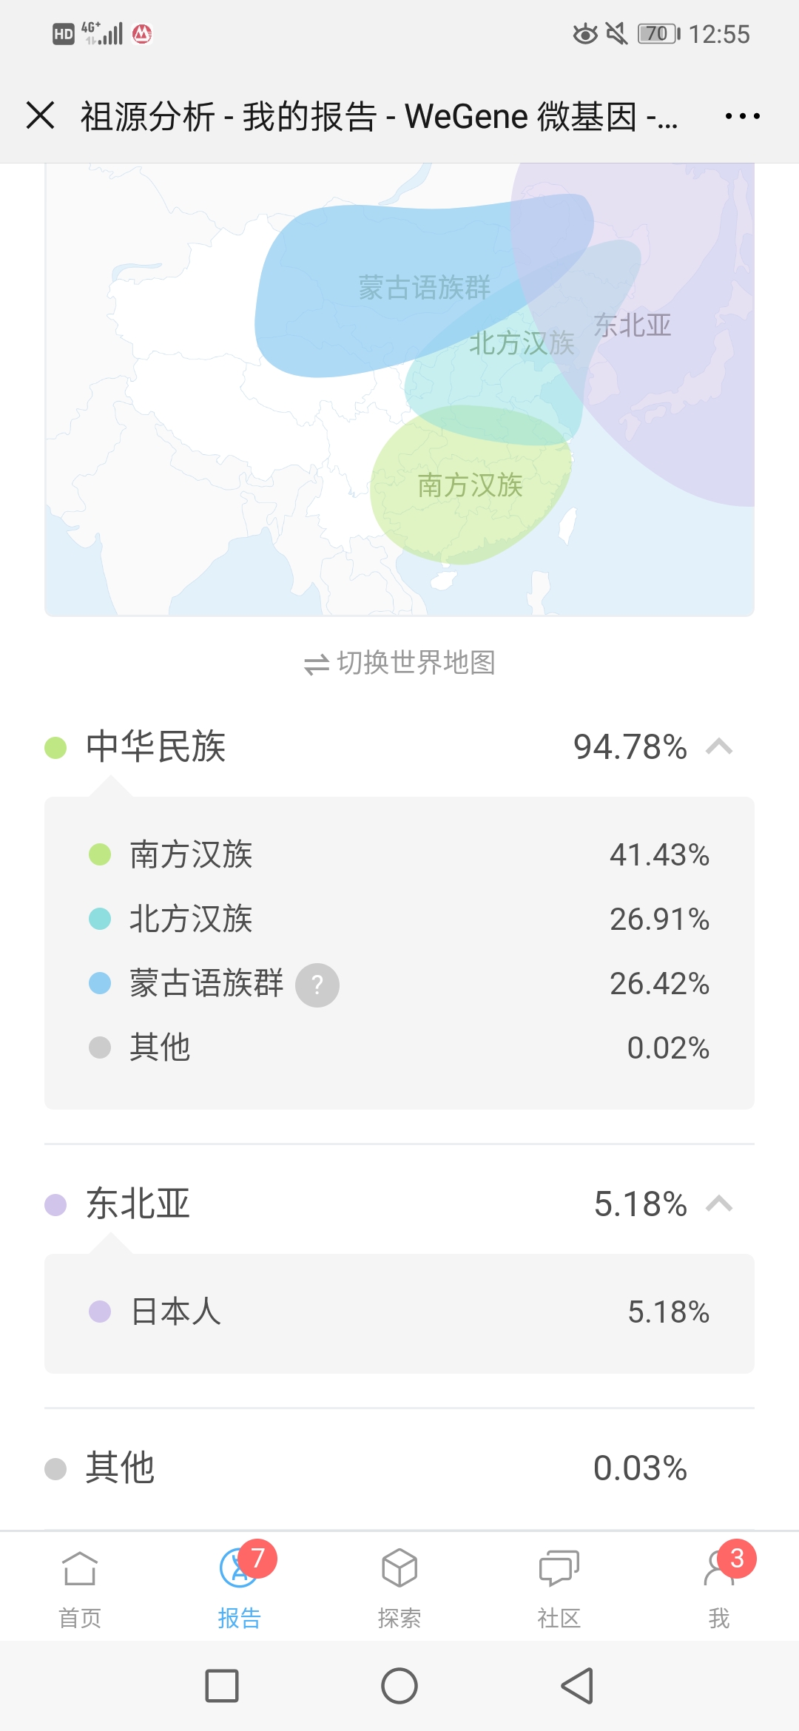799x1731 pixels.
Task: Close the WeGene report page with X
Action: click(x=40, y=116)
